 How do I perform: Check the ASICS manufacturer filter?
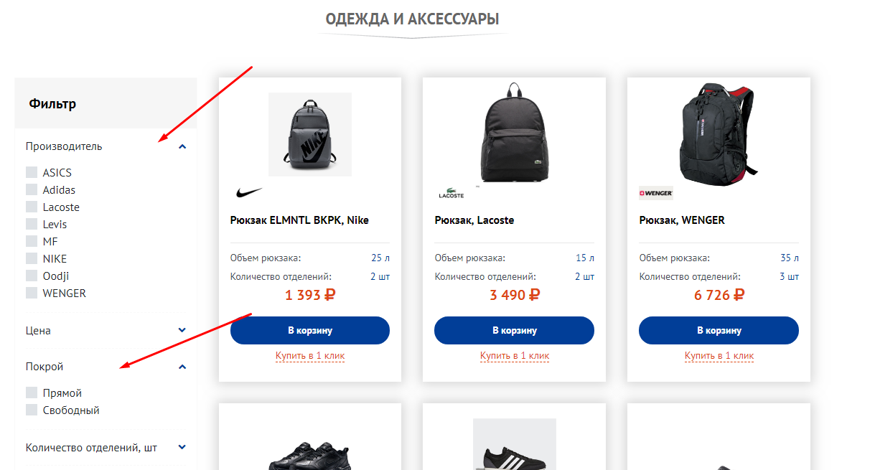pos(32,172)
